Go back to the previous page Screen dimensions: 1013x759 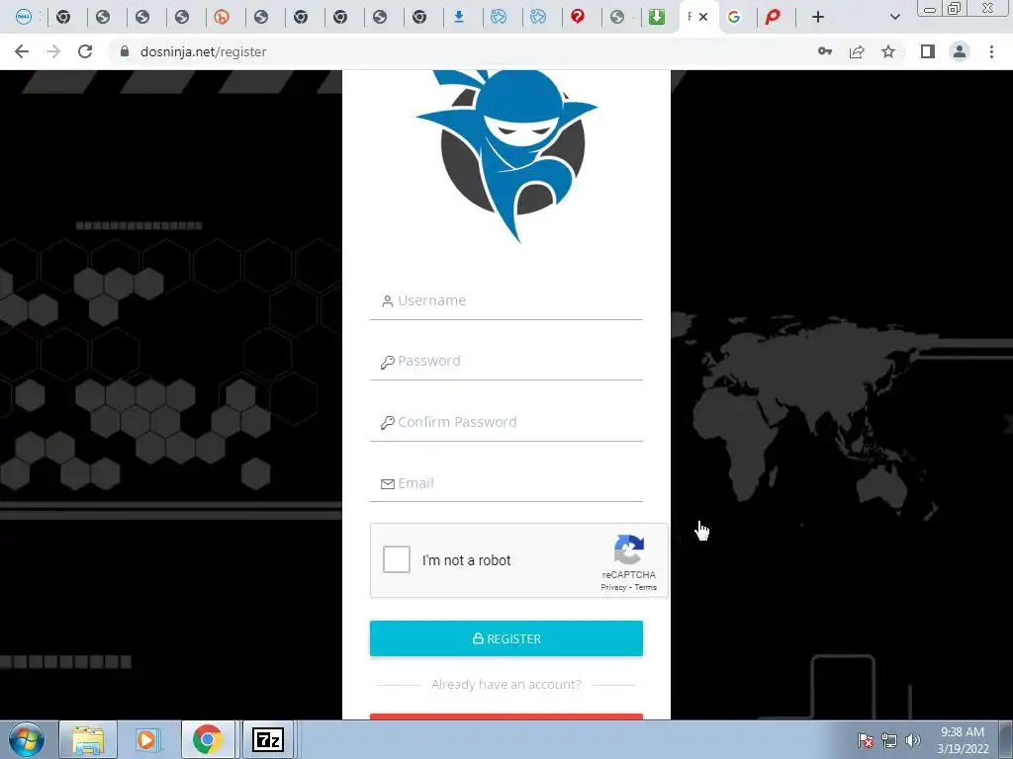[x=22, y=51]
